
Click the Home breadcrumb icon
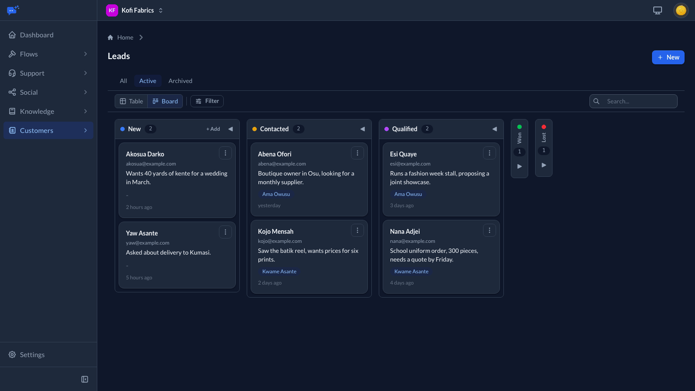click(x=110, y=37)
